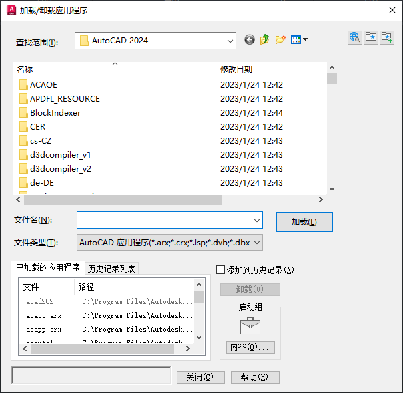Image resolution: width=403 pixels, height=393 pixels.
Task: Click loaded apps horizontal scroll right arrow
Action: 188,348
